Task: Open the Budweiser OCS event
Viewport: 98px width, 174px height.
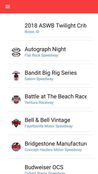Action: (44, 167)
